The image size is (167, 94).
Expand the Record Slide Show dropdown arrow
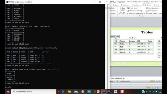(144, 14)
